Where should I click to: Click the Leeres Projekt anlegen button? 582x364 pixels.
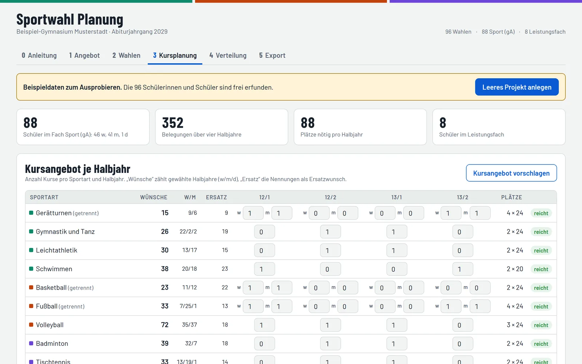517,87
